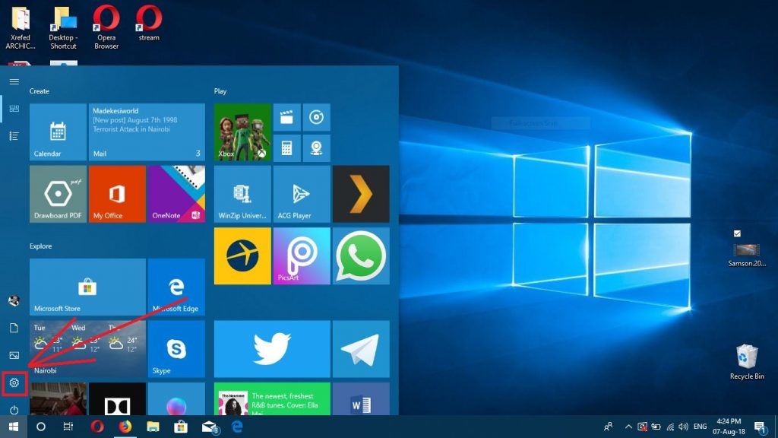
Task: Open Pictures shortcut in Start sidebar
Action: click(x=14, y=355)
